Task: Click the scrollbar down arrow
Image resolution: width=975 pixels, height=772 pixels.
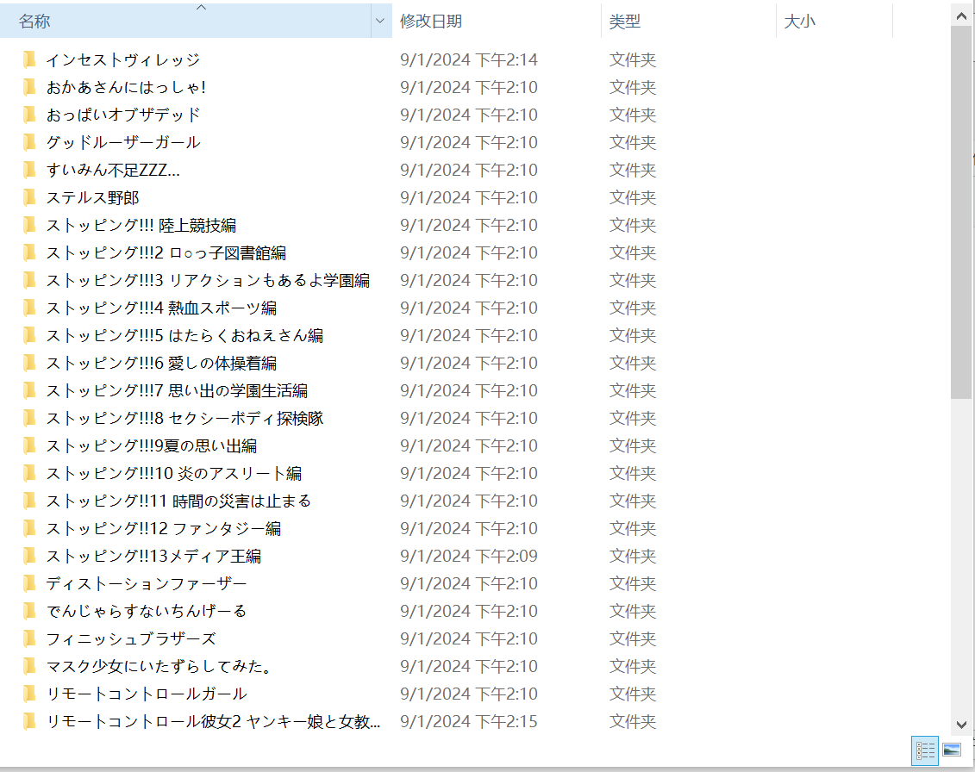Action: tap(962, 725)
